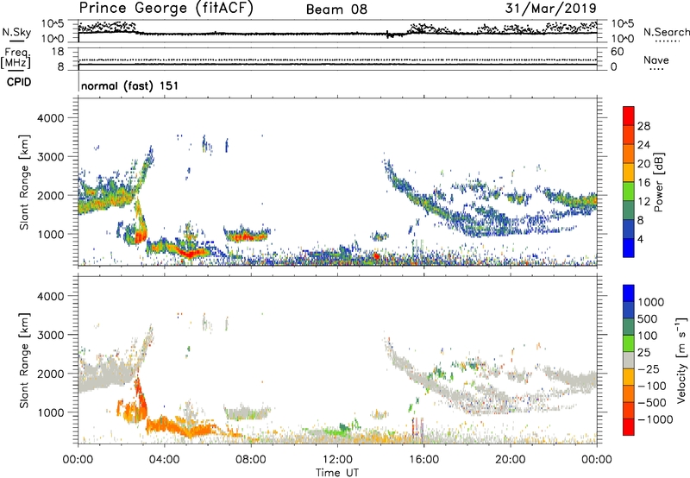This screenshot has width=690, height=478.
Task: Click the "Velocity [m s⁻¹]" colorbar title
Action: click(681, 360)
